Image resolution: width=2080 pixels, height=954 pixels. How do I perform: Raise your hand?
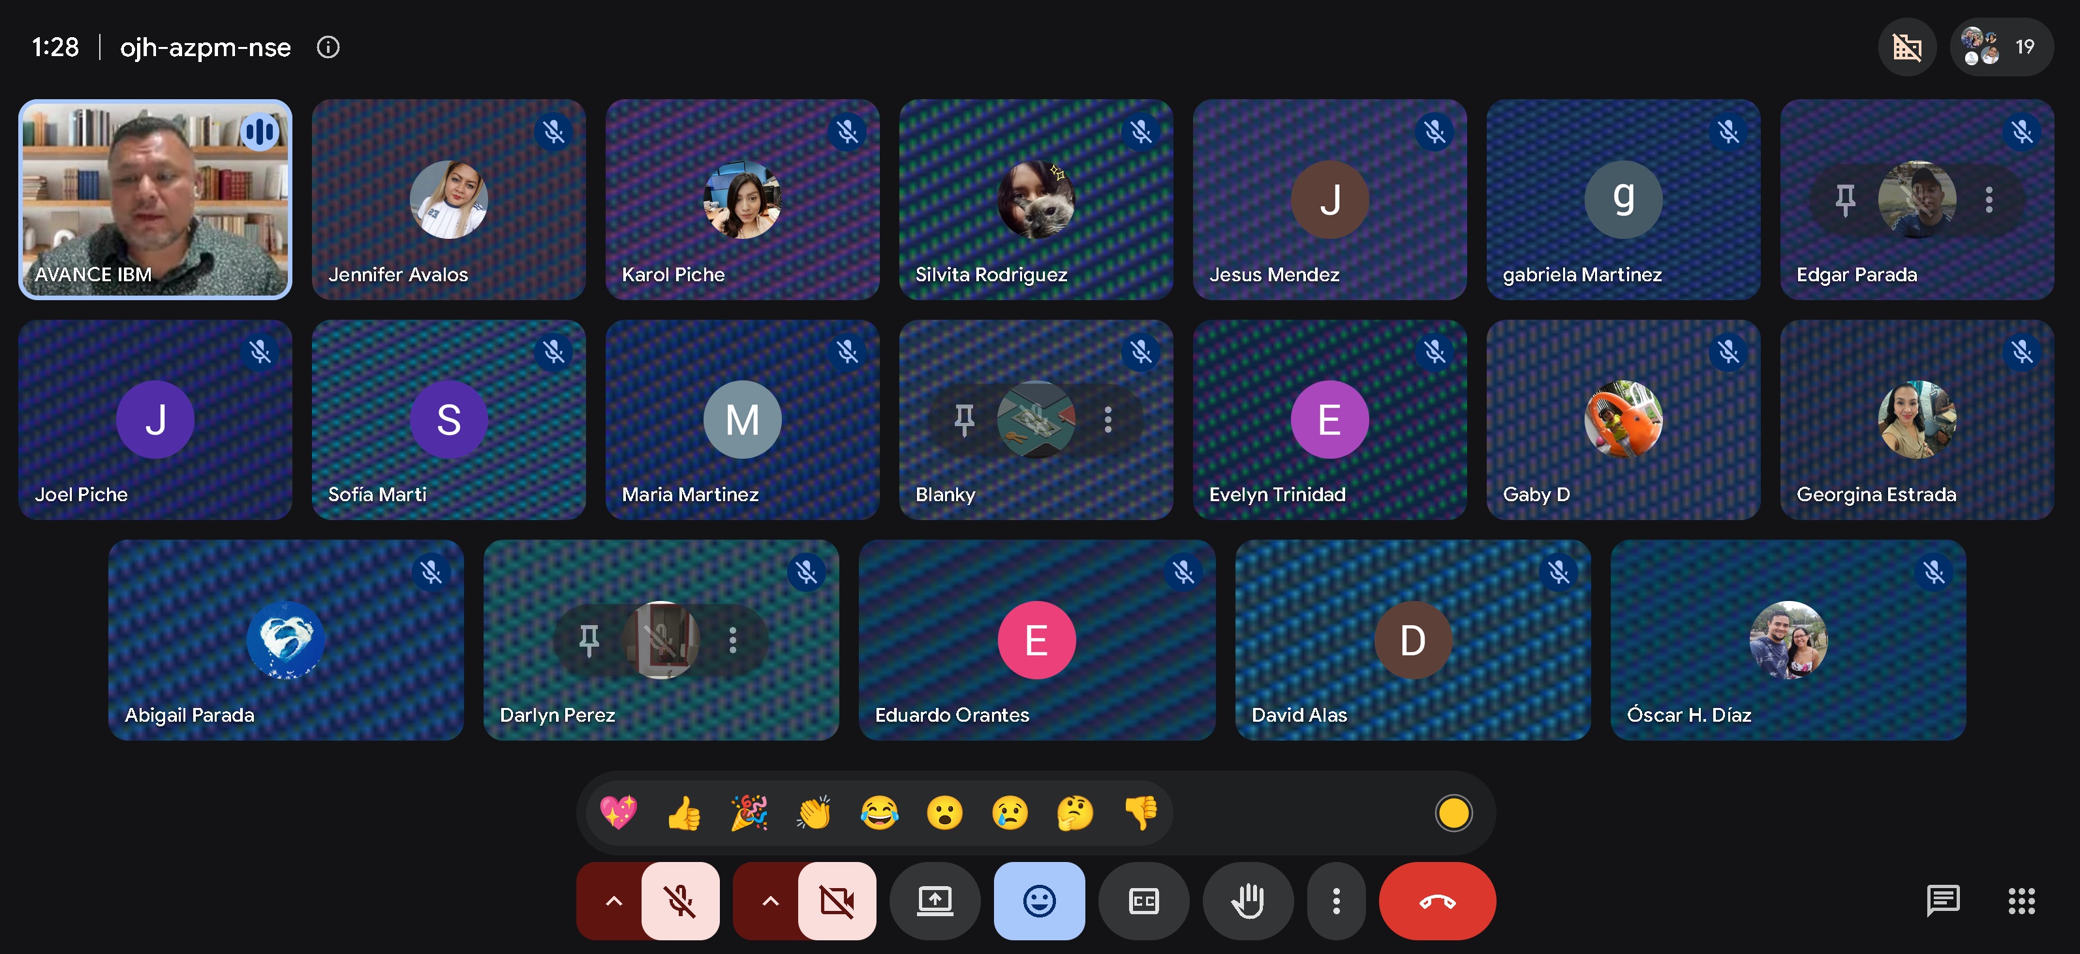pyautogui.click(x=1249, y=900)
